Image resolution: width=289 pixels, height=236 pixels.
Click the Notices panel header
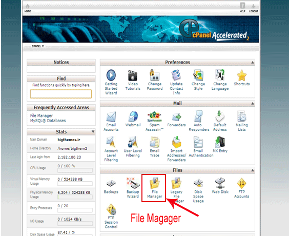61,63
